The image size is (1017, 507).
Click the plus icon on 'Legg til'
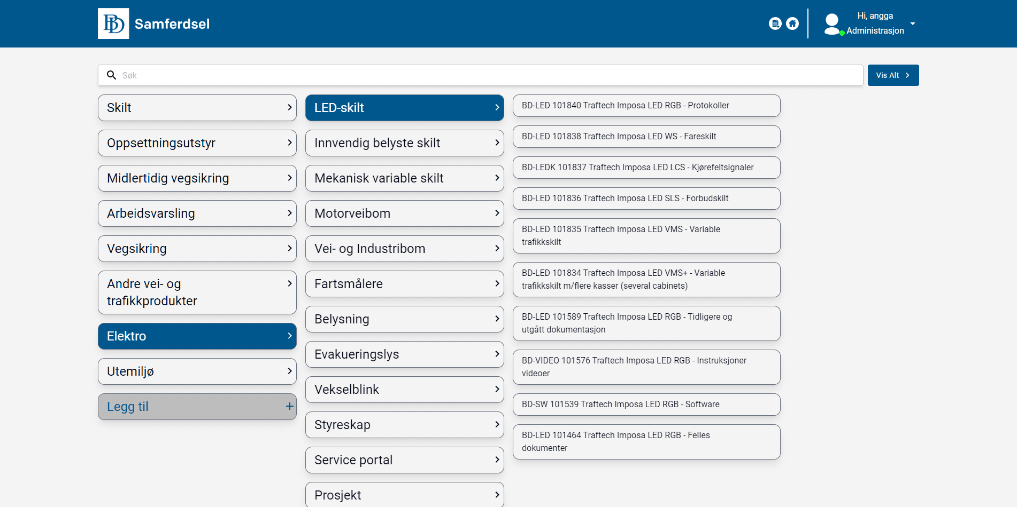(289, 406)
